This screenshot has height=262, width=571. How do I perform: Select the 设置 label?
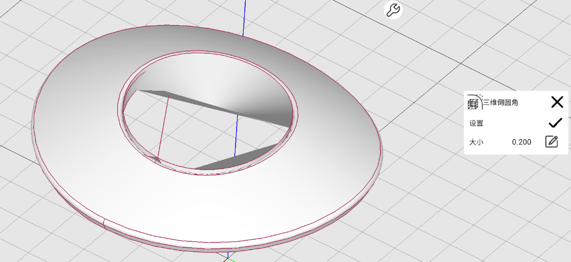476,123
